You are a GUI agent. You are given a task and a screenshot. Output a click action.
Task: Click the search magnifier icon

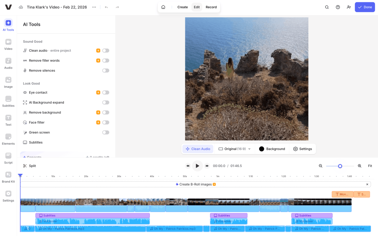327,7
